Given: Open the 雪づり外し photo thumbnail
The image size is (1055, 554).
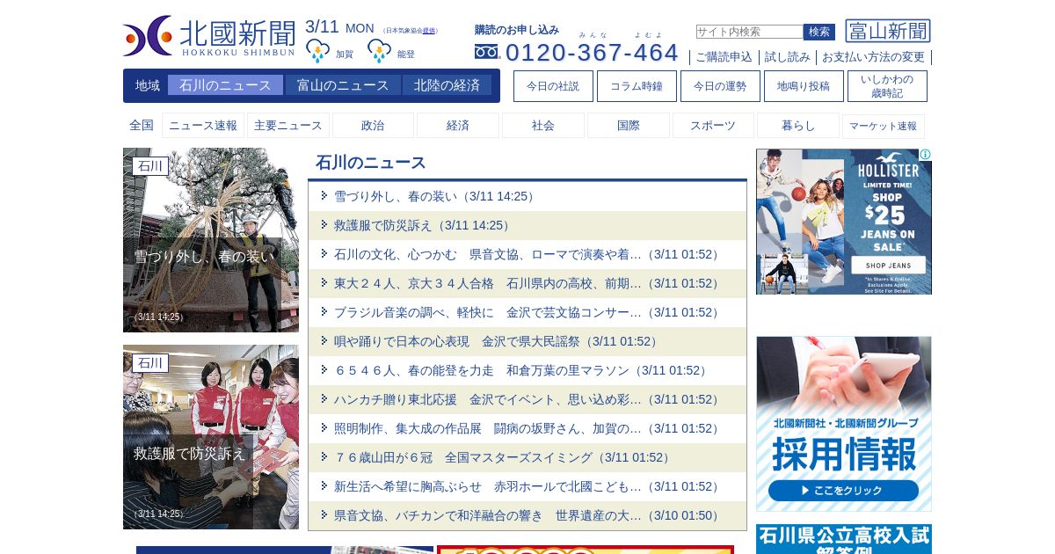Looking at the screenshot, I should 211,240.
